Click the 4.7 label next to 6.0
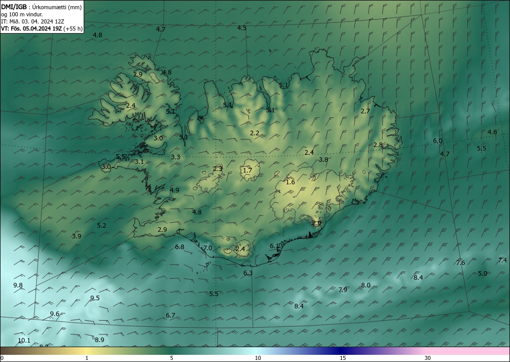The height and width of the screenshot is (362, 510). pyautogui.click(x=445, y=154)
